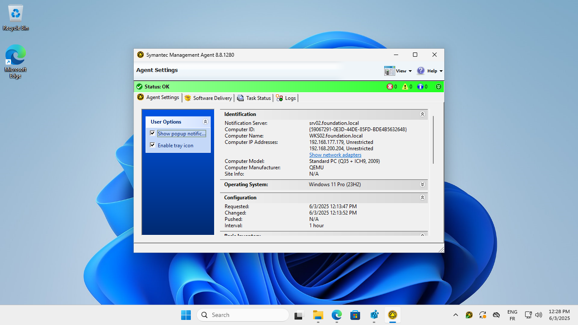Collapse the Configuration section
Image resolution: width=578 pixels, height=325 pixels.
(x=422, y=198)
